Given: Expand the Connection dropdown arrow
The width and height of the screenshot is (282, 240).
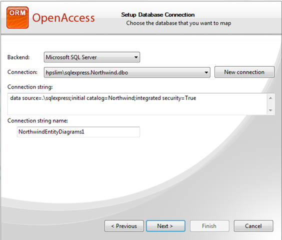Looking at the screenshot, I should (x=206, y=72).
